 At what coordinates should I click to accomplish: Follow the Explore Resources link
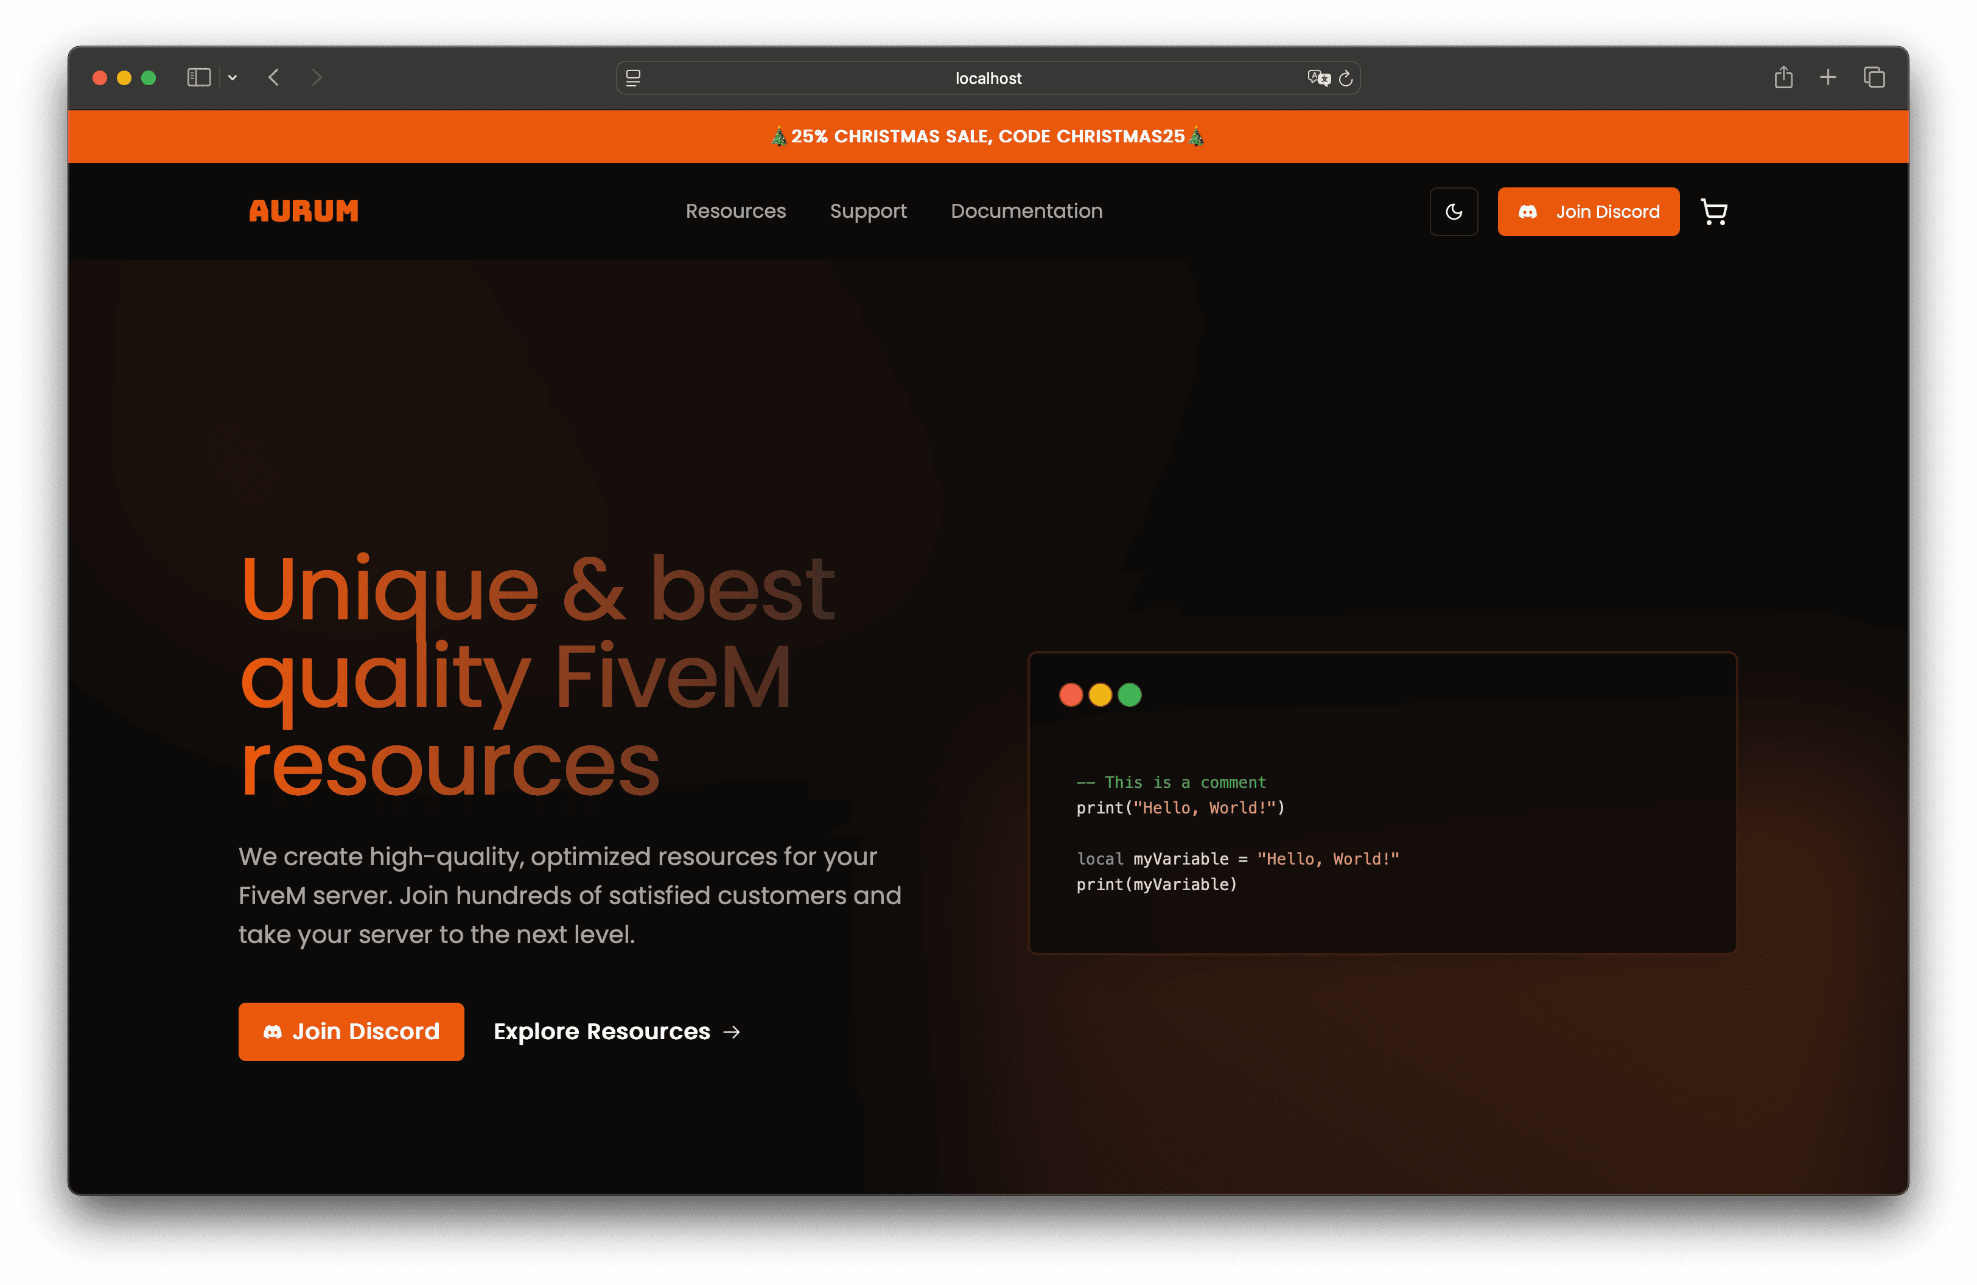[x=617, y=1031]
